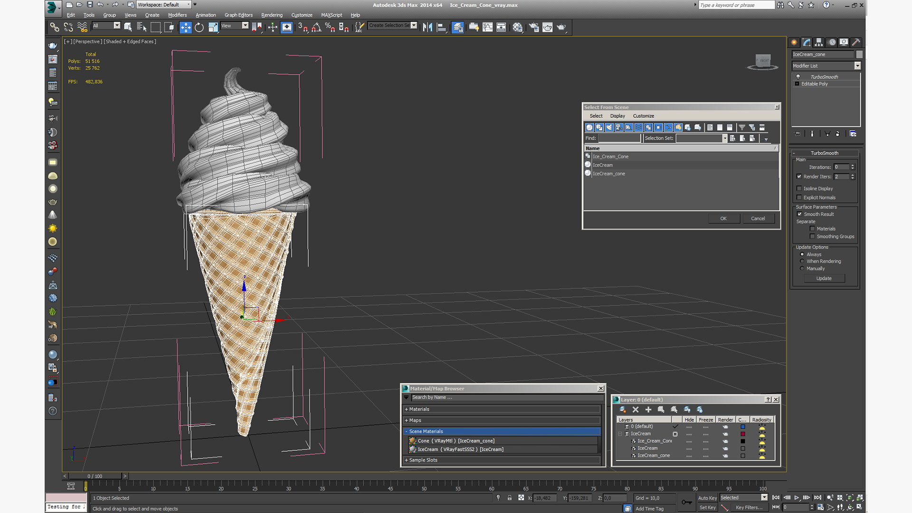Collapse the TurboSmooth rollout header
The width and height of the screenshot is (912, 513).
[824, 153]
